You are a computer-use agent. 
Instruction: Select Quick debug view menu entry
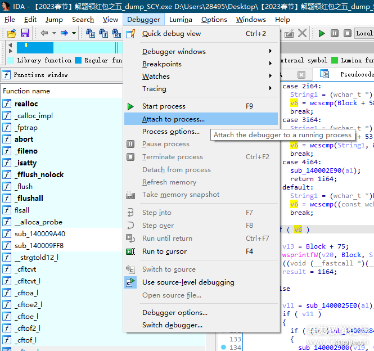(x=201, y=34)
